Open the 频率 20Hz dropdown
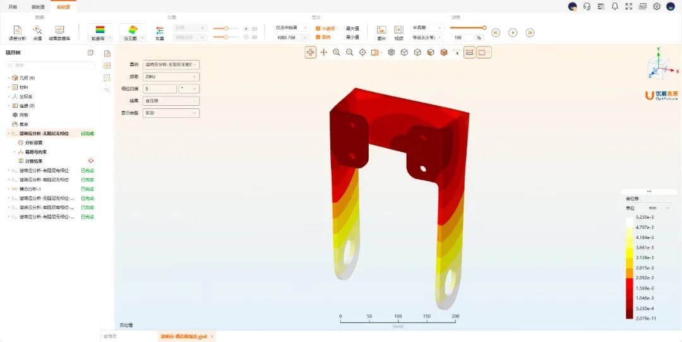 coord(171,76)
